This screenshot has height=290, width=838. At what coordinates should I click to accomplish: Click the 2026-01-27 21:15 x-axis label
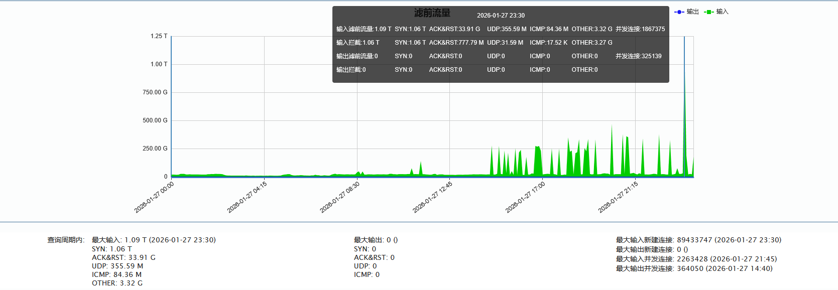click(x=618, y=197)
